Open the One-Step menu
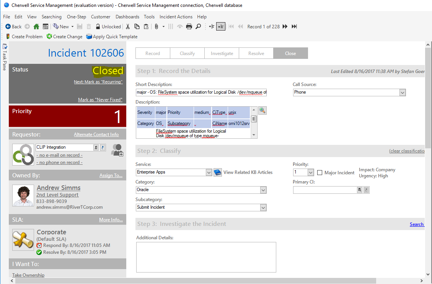This screenshot has height=284, width=432. (x=76, y=17)
